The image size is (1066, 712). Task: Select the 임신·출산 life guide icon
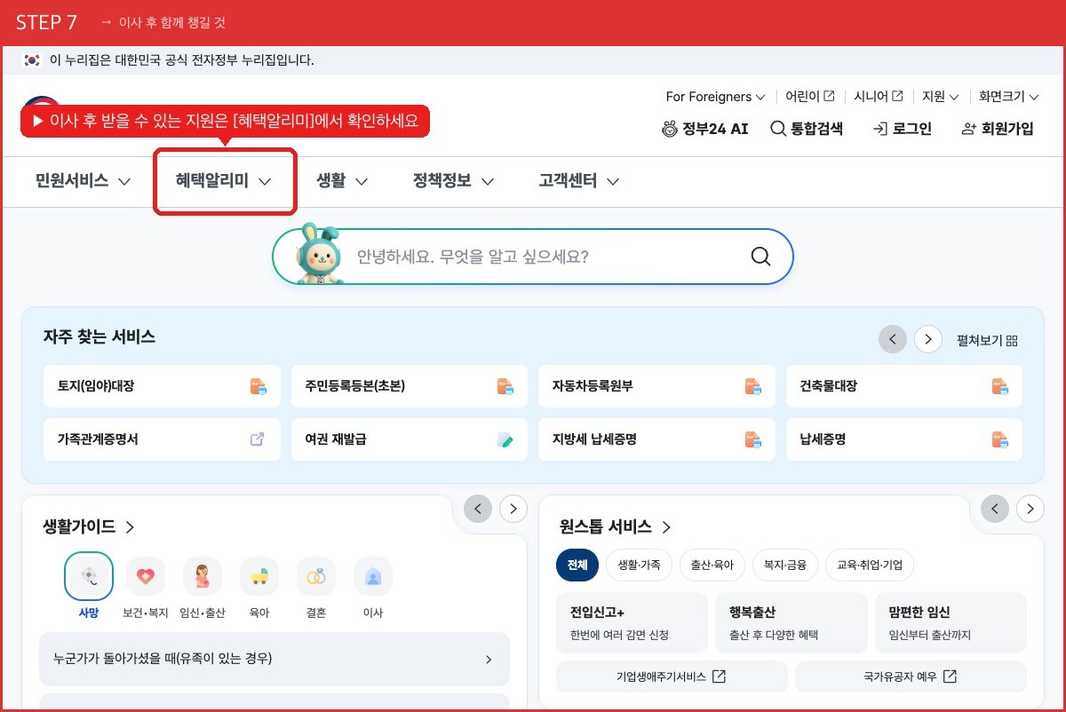pyautogui.click(x=203, y=576)
